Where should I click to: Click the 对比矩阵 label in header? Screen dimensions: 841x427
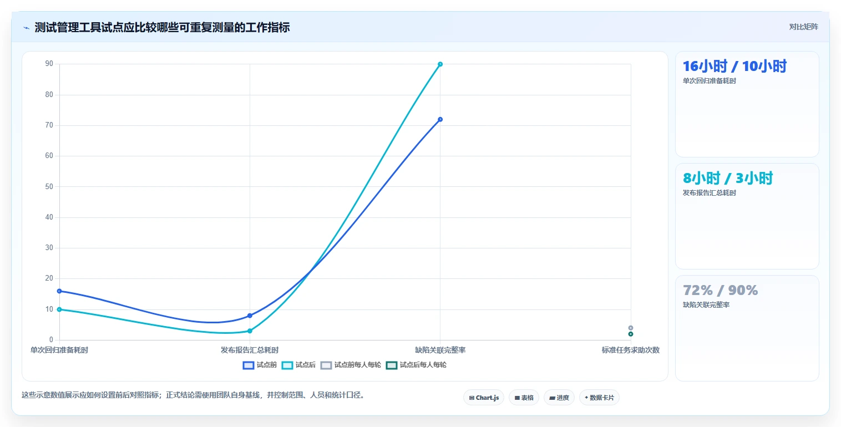click(x=803, y=27)
